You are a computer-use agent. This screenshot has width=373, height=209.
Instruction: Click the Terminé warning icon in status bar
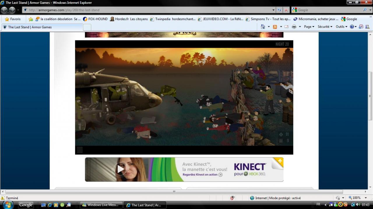tap(3, 198)
